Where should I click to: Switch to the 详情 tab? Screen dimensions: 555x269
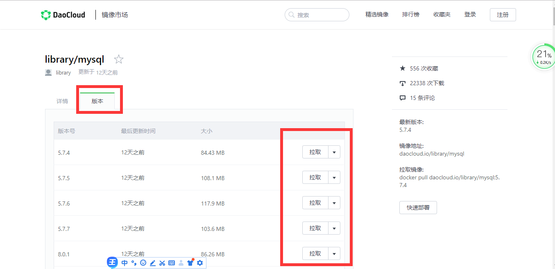pos(62,101)
